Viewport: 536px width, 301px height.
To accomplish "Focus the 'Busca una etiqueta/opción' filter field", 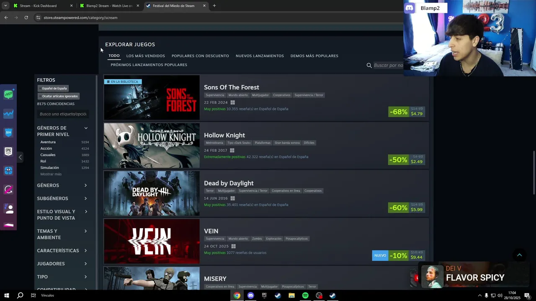I will point(63,114).
